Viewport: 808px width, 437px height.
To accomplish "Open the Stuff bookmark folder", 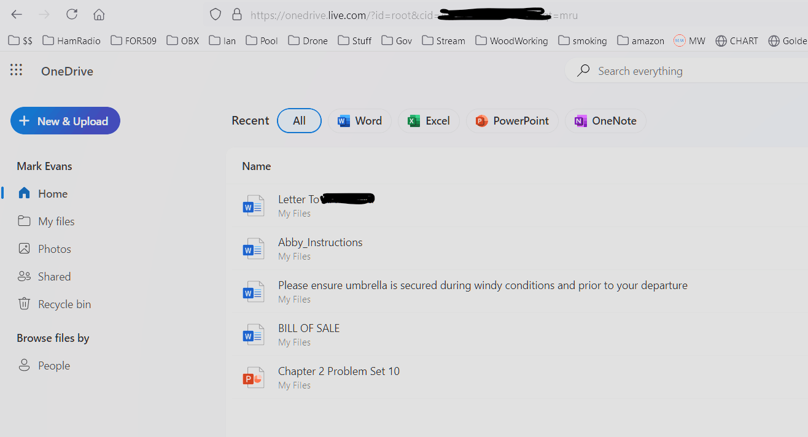I will coord(355,41).
